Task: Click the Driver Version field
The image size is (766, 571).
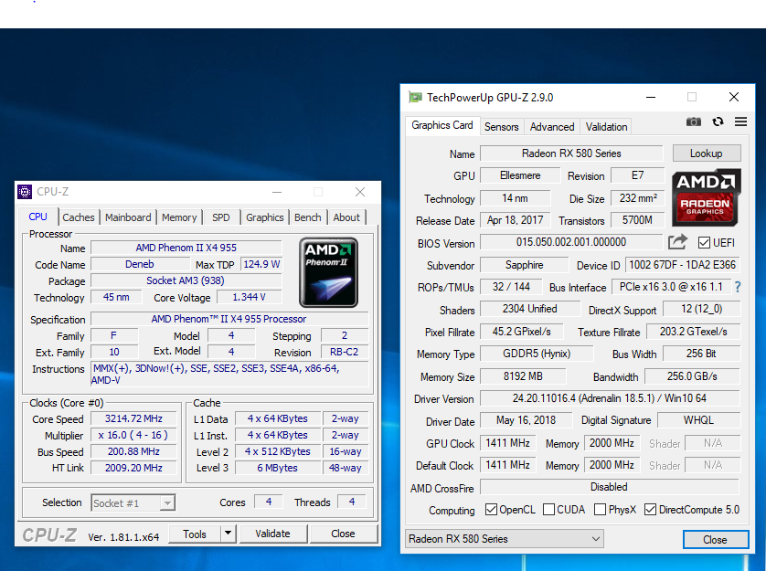Action: click(x=609, y=398)
